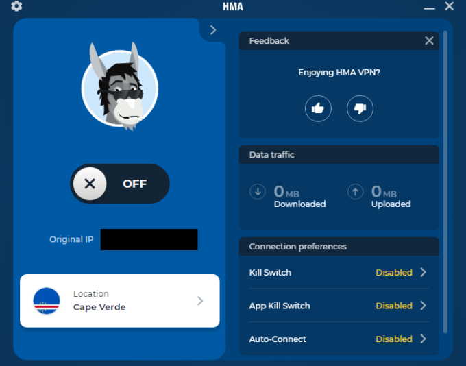Expand Auto-Connect settings chevron

[x=424, y=339]
